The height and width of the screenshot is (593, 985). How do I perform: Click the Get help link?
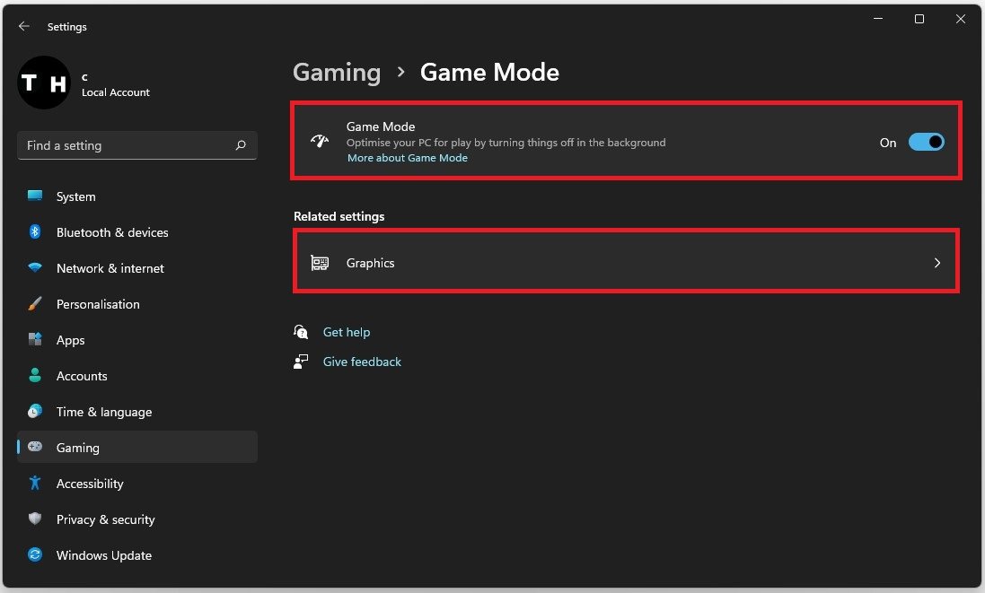(x=347, y=332)
